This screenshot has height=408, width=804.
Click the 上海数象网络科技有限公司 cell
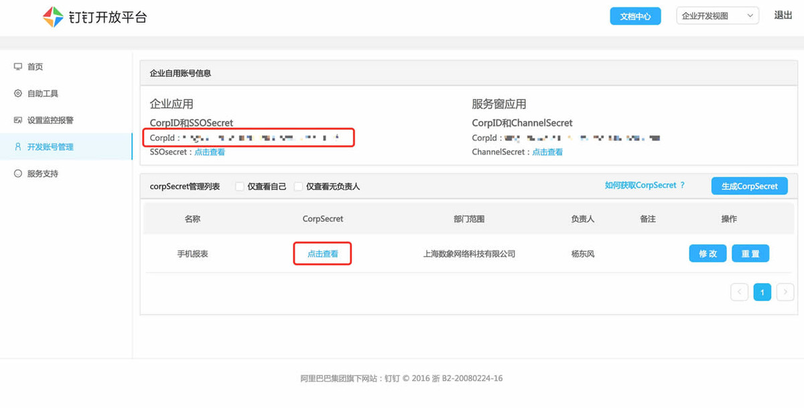[469, 254]
